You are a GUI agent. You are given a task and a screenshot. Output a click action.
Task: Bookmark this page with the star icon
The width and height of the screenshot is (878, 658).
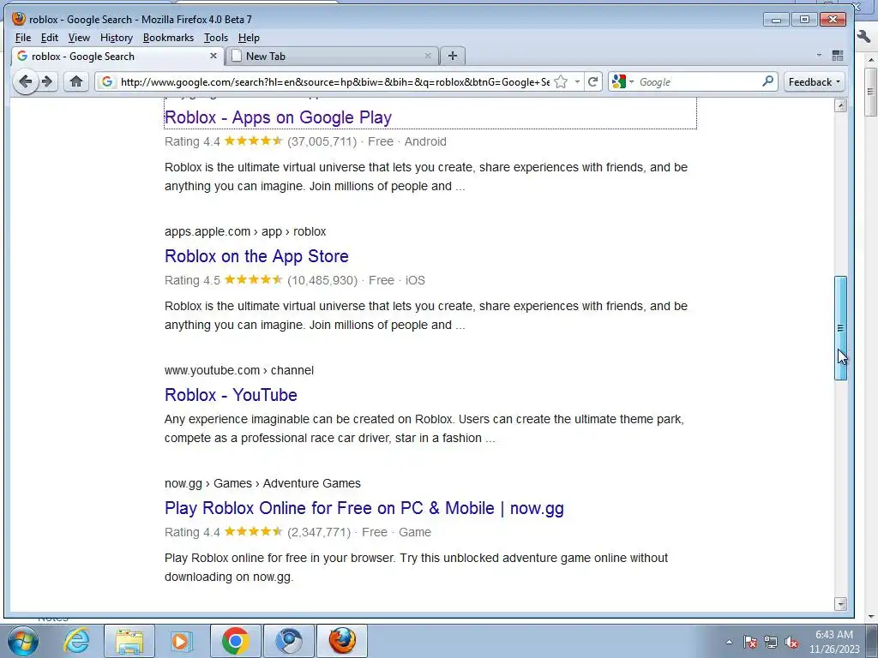[x=561, y=81]
